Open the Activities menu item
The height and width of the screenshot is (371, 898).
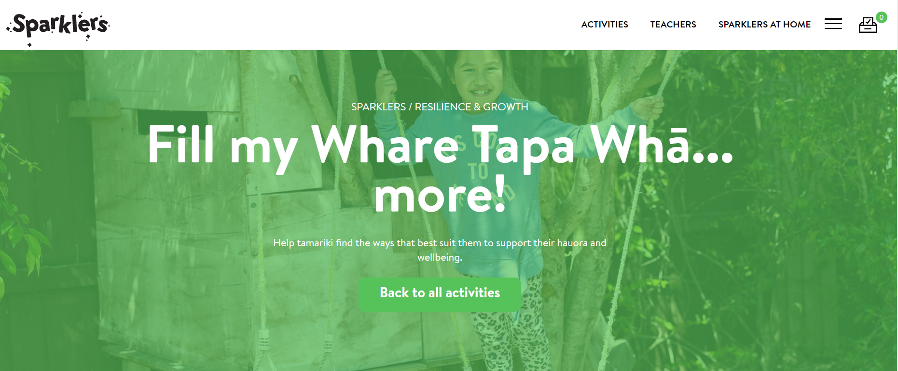click(x=604, y=24)
